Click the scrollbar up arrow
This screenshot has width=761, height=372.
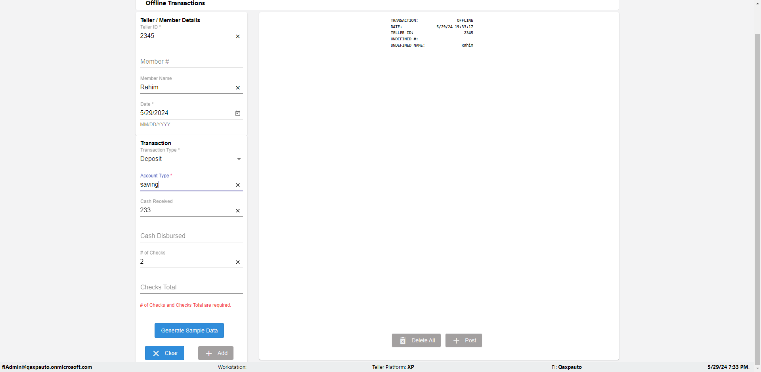pyautogui.click(x=757, y=3)
